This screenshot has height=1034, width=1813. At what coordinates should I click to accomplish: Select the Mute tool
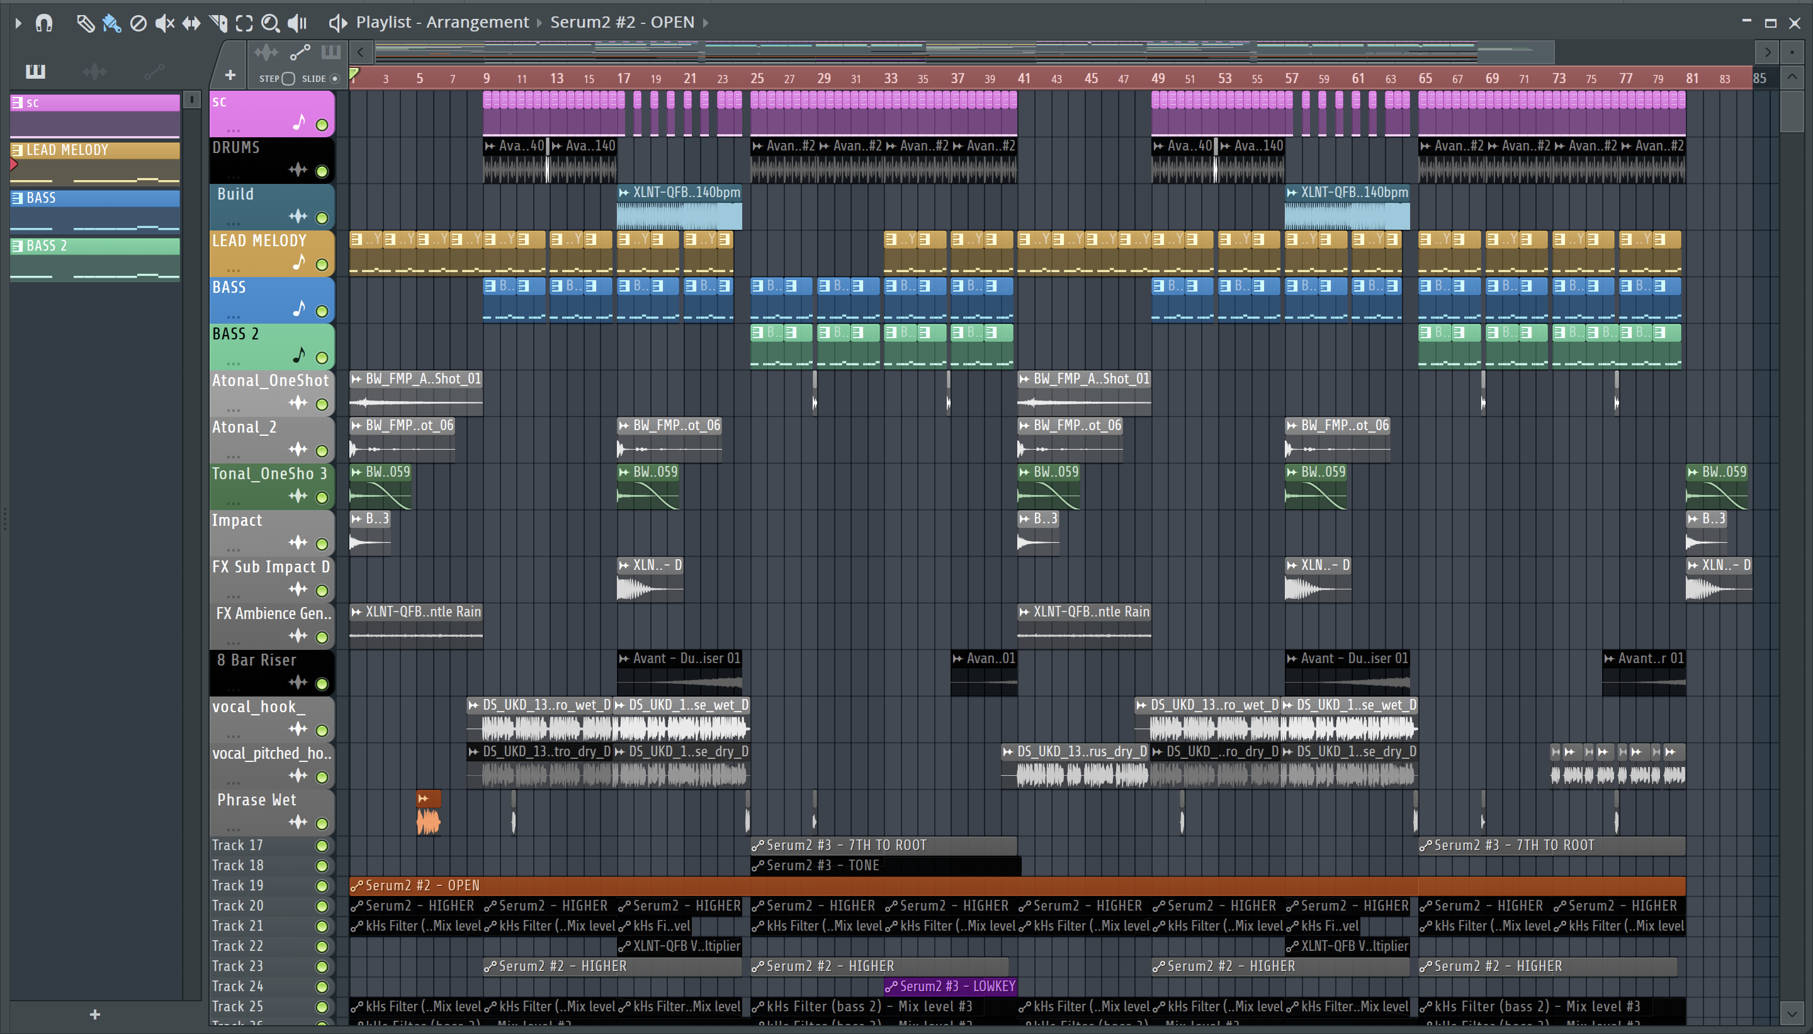(x=165, y=23)
